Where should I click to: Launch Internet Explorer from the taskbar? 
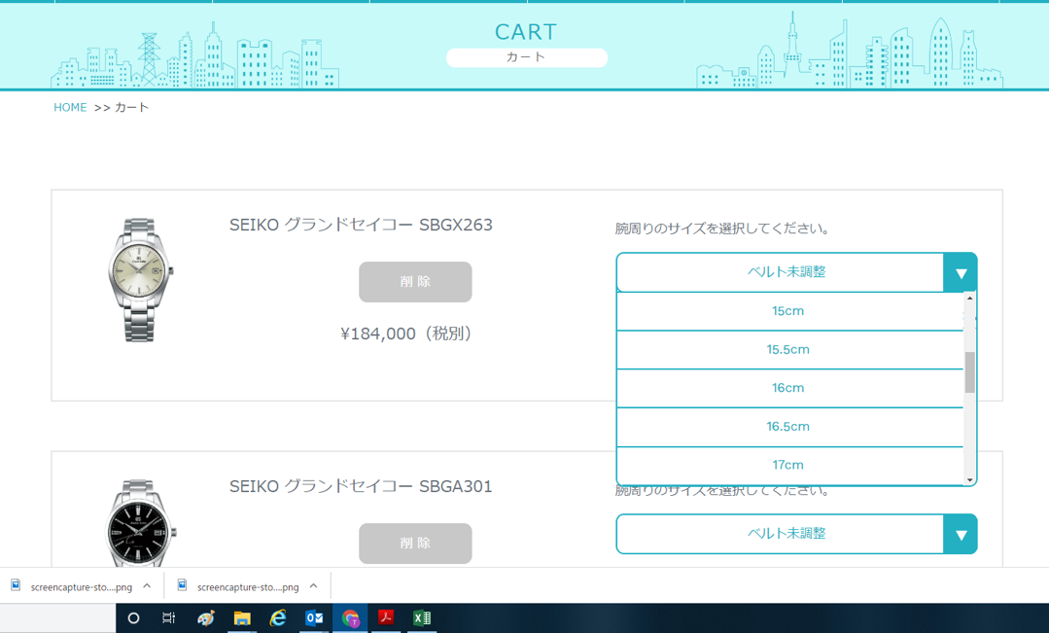[x=278, y=618]
